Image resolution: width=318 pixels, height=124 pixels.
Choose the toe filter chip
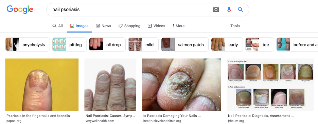260,44
